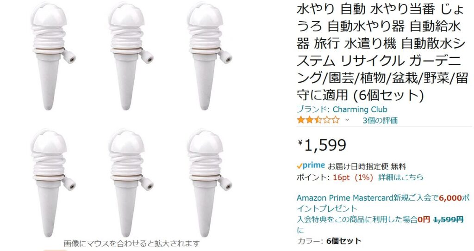Click the ¥1,599 price
The height and width of the screenshot is (251, 474).
point(322,145)
